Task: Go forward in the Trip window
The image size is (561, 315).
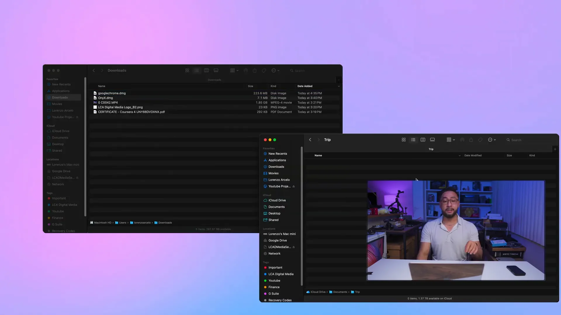Action: coord(318,140)
